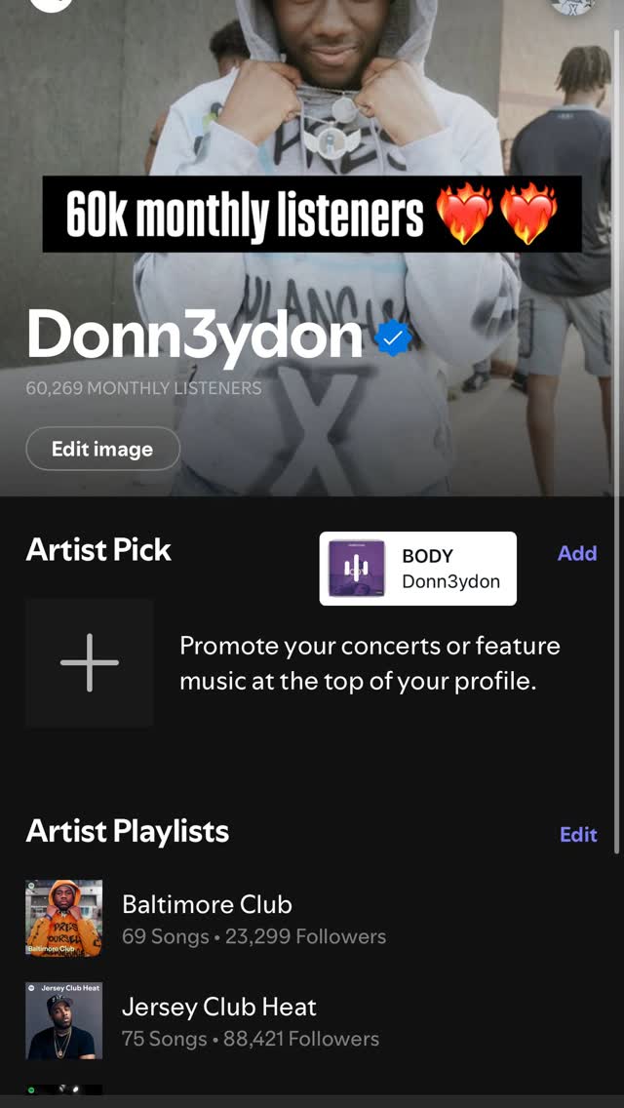
Task: Click the Edit image button
Action: tap(103, 449)
